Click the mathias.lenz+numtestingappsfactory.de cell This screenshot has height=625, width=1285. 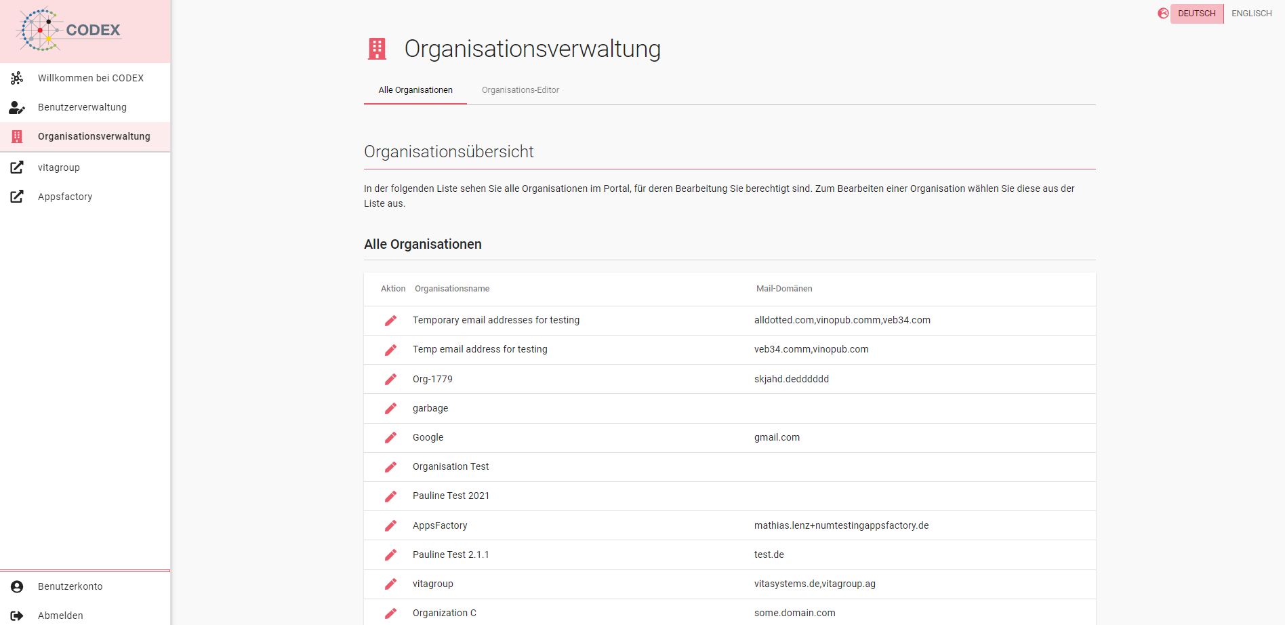click(841, 525)
